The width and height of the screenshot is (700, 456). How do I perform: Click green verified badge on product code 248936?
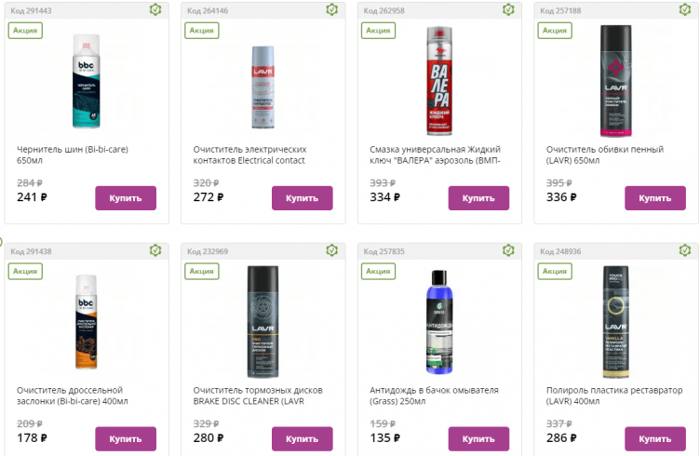(x=684, y=251)
